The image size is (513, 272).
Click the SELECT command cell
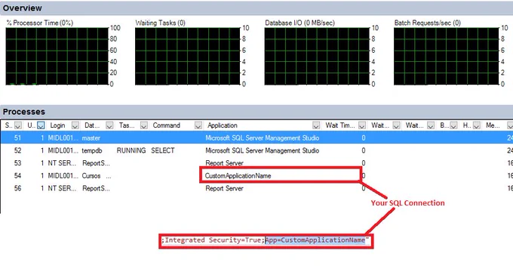(163, 150)
